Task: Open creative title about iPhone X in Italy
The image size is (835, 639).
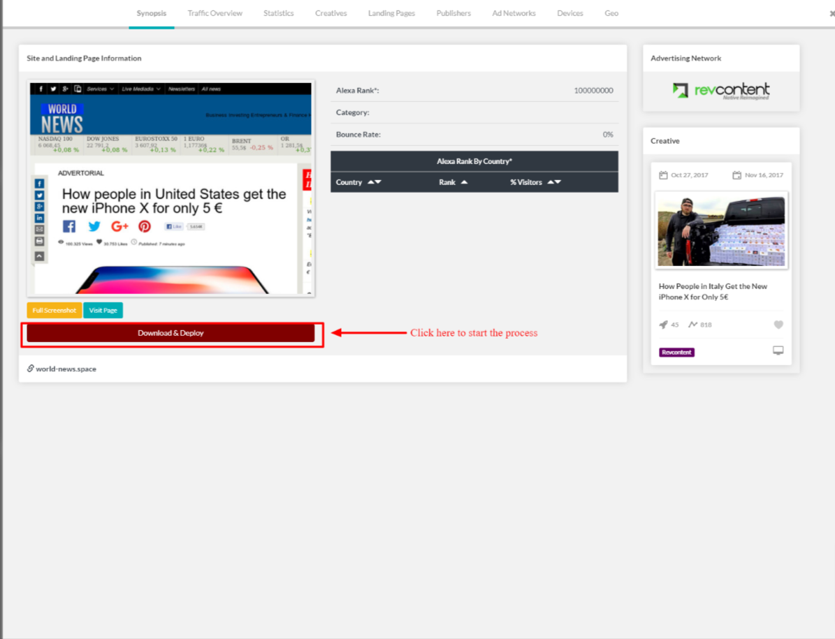Action: click(x=713, y=292)
